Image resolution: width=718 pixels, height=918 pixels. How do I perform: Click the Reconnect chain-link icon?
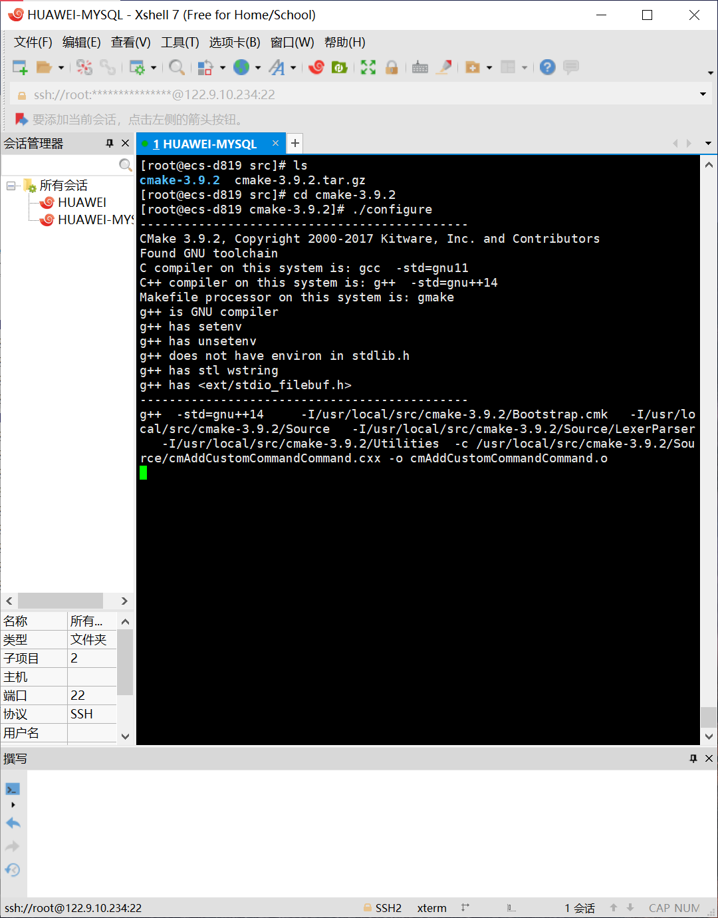[x=107, y=67]
